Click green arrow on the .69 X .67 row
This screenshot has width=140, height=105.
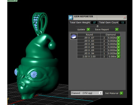[x=119, y=38]
